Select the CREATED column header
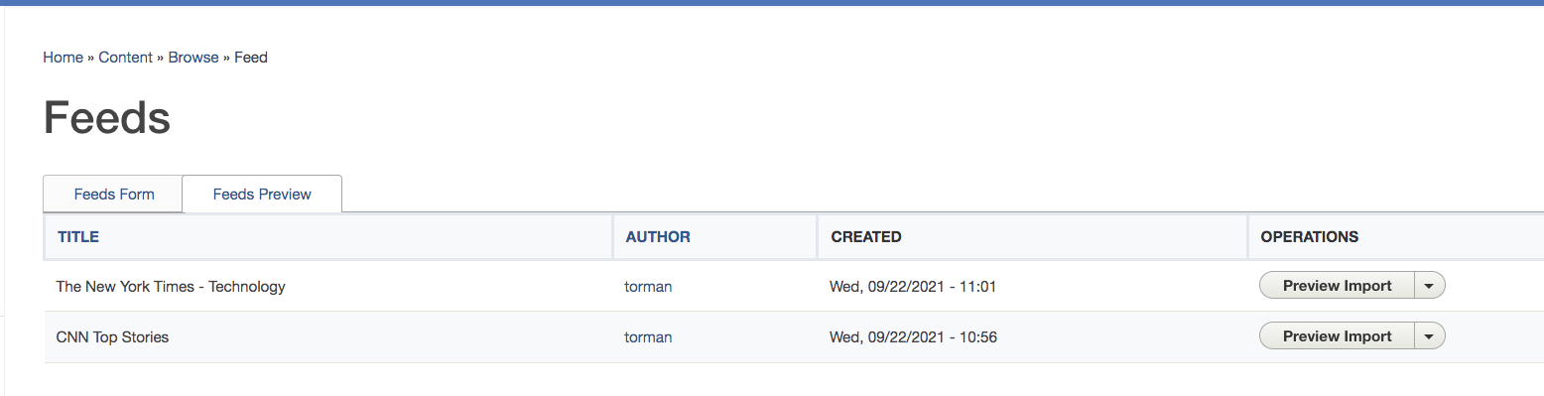1544x396 pixels. coord(866,237)
